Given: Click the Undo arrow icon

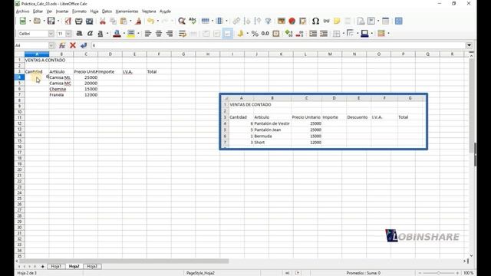Looking at the screenshot, I should pos(151,21).
